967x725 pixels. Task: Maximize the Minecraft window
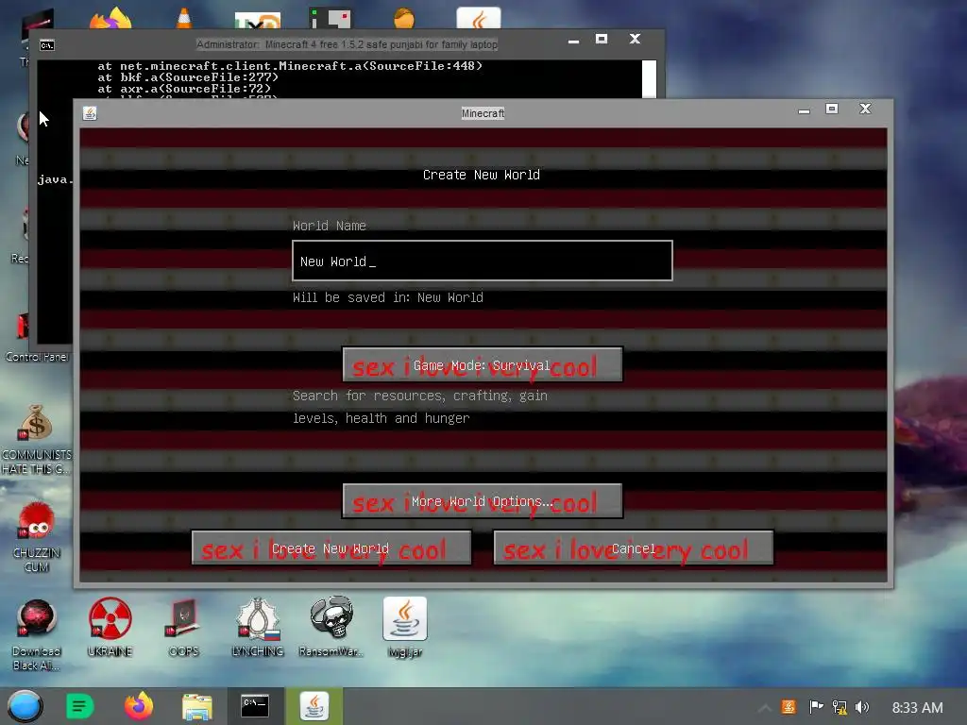click(832, 110)
